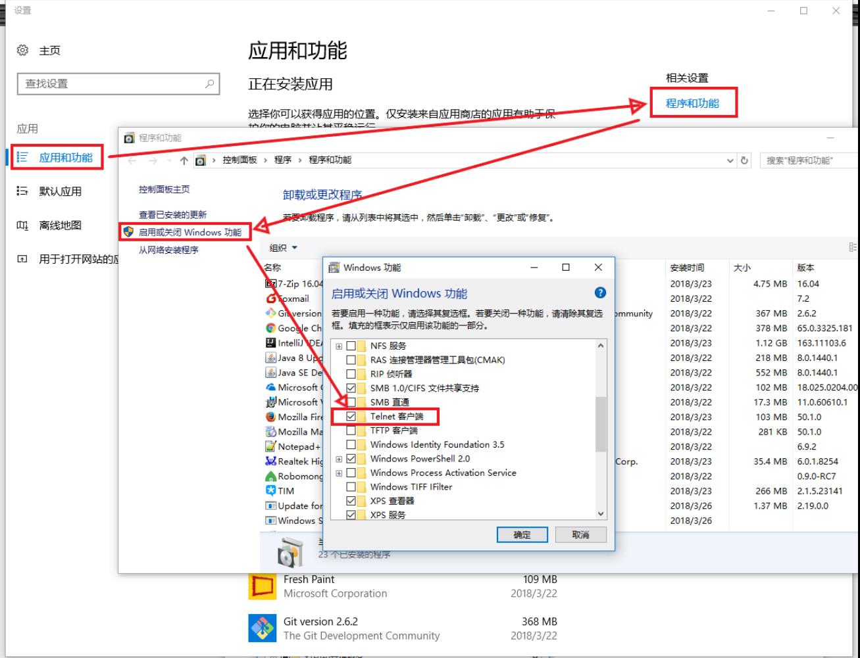Screen dimensions: 860x658
Task: Uncheck the Telnet client checkbox
Action: point(351,417)
